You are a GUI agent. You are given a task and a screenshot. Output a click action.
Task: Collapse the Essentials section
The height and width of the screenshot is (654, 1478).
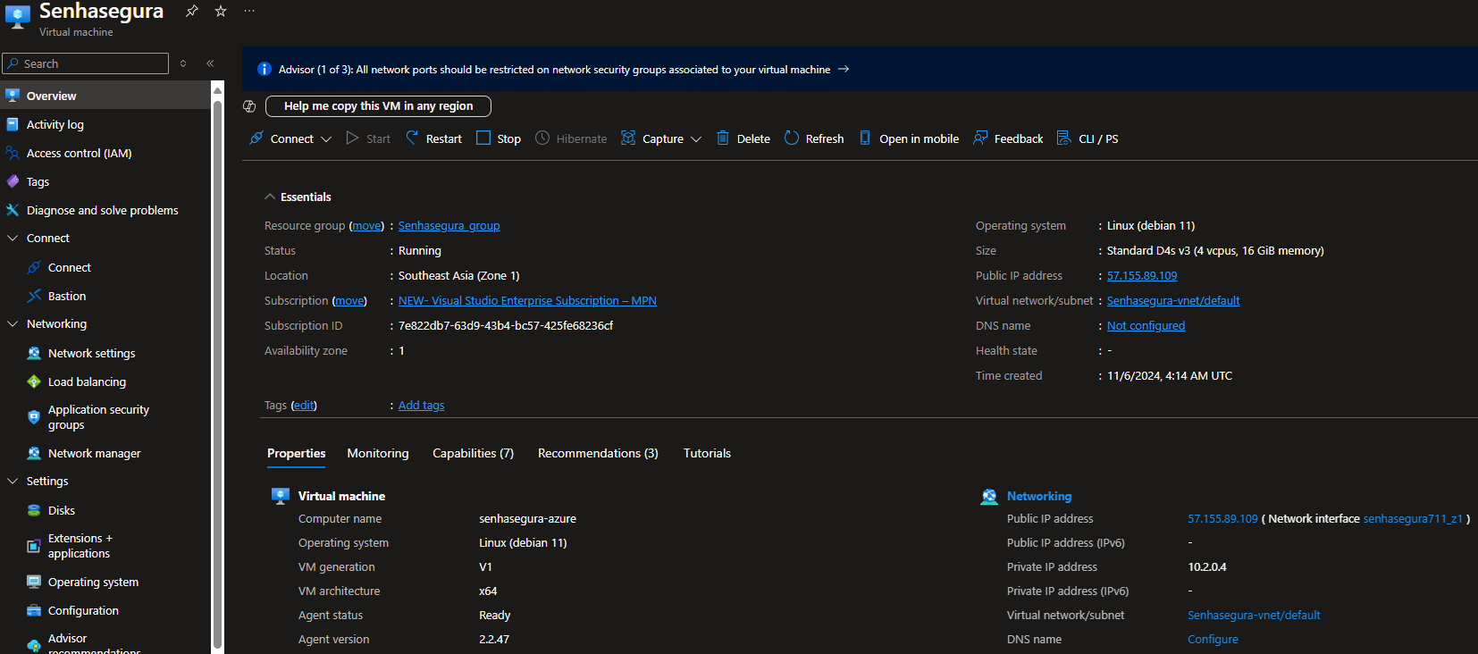(x=298, y=197)
